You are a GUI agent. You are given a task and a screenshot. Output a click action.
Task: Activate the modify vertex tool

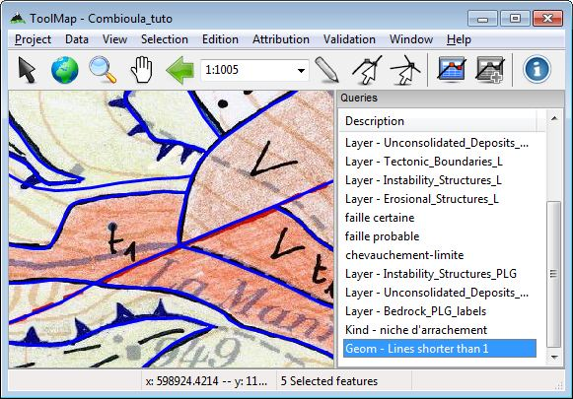click(367, 69)
